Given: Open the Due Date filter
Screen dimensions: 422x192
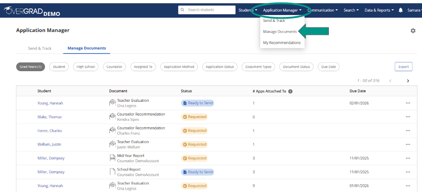Looking at the screenshot, I should [x=328, y=67].
